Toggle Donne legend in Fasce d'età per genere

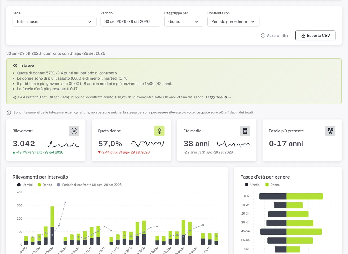coord(272,185)
